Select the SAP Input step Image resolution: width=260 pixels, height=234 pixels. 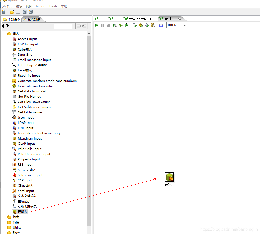click(23, 180)
